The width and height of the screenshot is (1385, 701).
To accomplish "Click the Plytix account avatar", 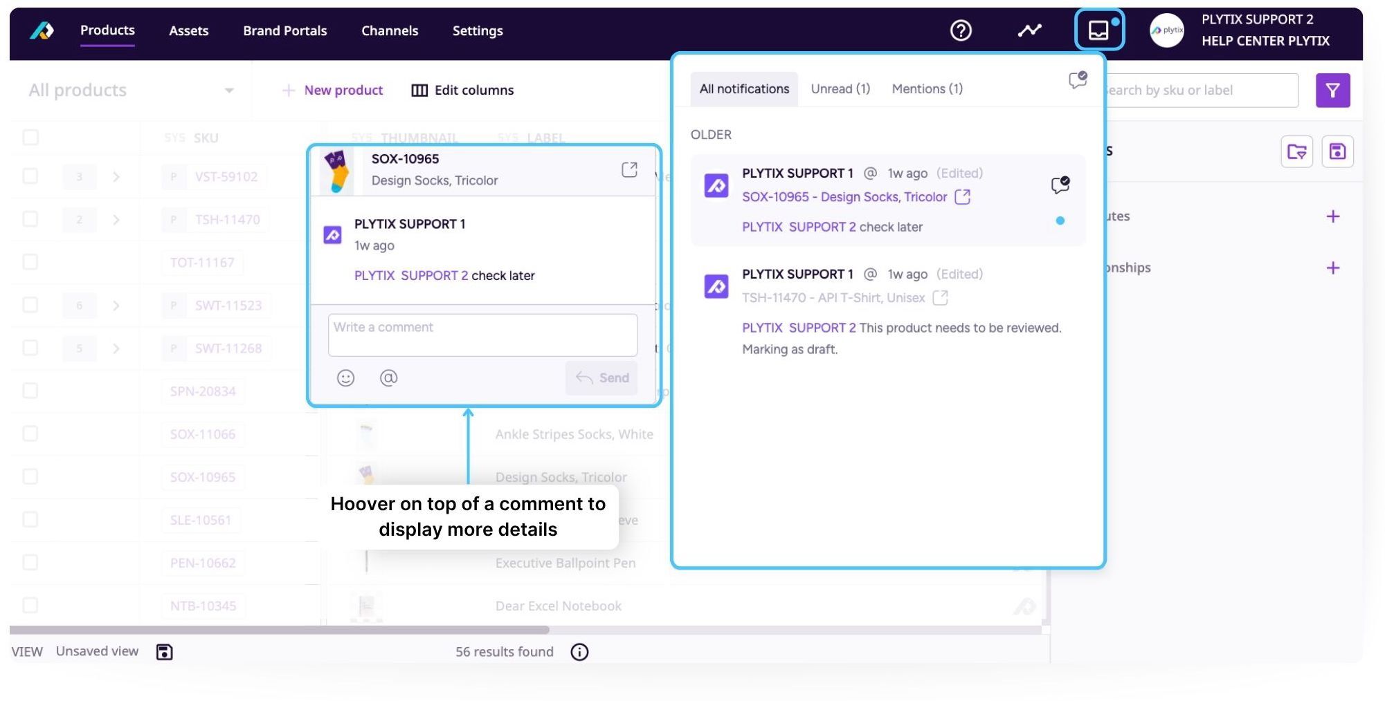I will [x=1166, y=30].
